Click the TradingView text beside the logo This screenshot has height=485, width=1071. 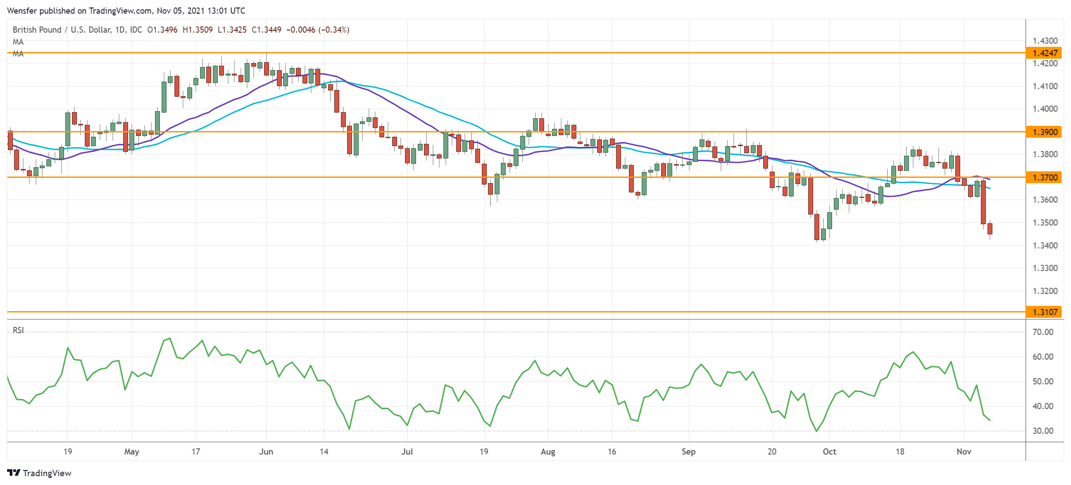point(47,473)
